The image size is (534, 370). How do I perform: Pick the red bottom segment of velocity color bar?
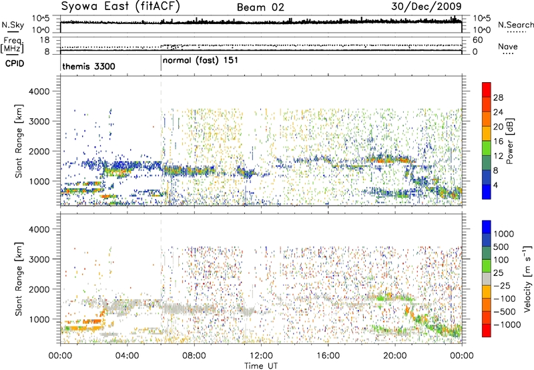(487, 331)
